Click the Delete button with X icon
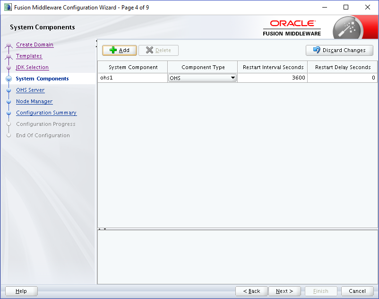 coord(159,50)
